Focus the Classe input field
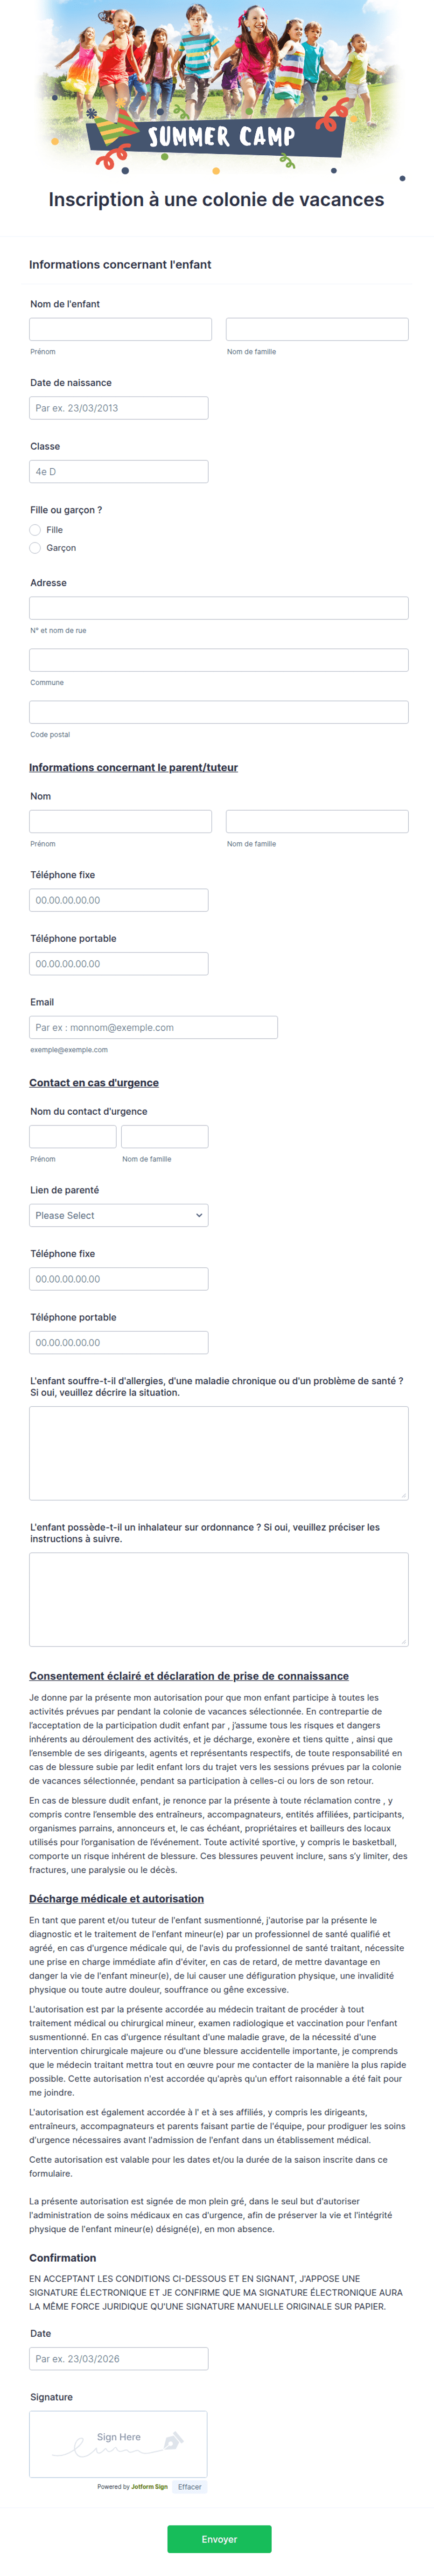This screenshot has height=2576, width=434. 119,471
